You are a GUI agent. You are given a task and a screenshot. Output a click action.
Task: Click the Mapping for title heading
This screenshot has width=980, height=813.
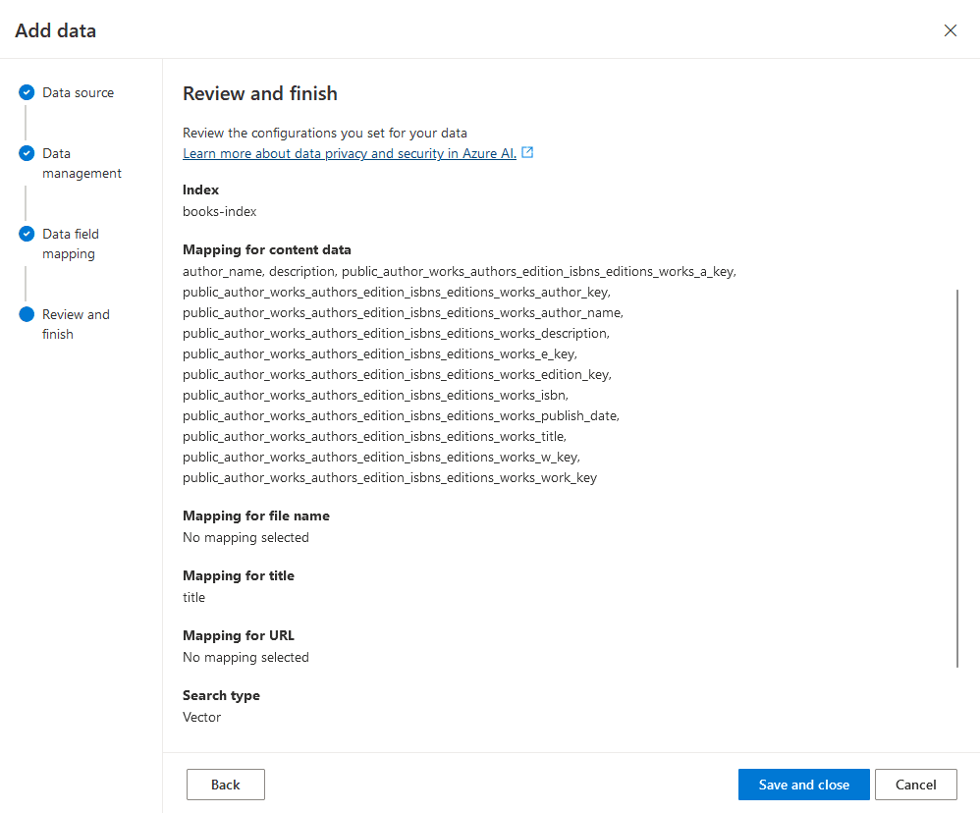pos(239,575)
